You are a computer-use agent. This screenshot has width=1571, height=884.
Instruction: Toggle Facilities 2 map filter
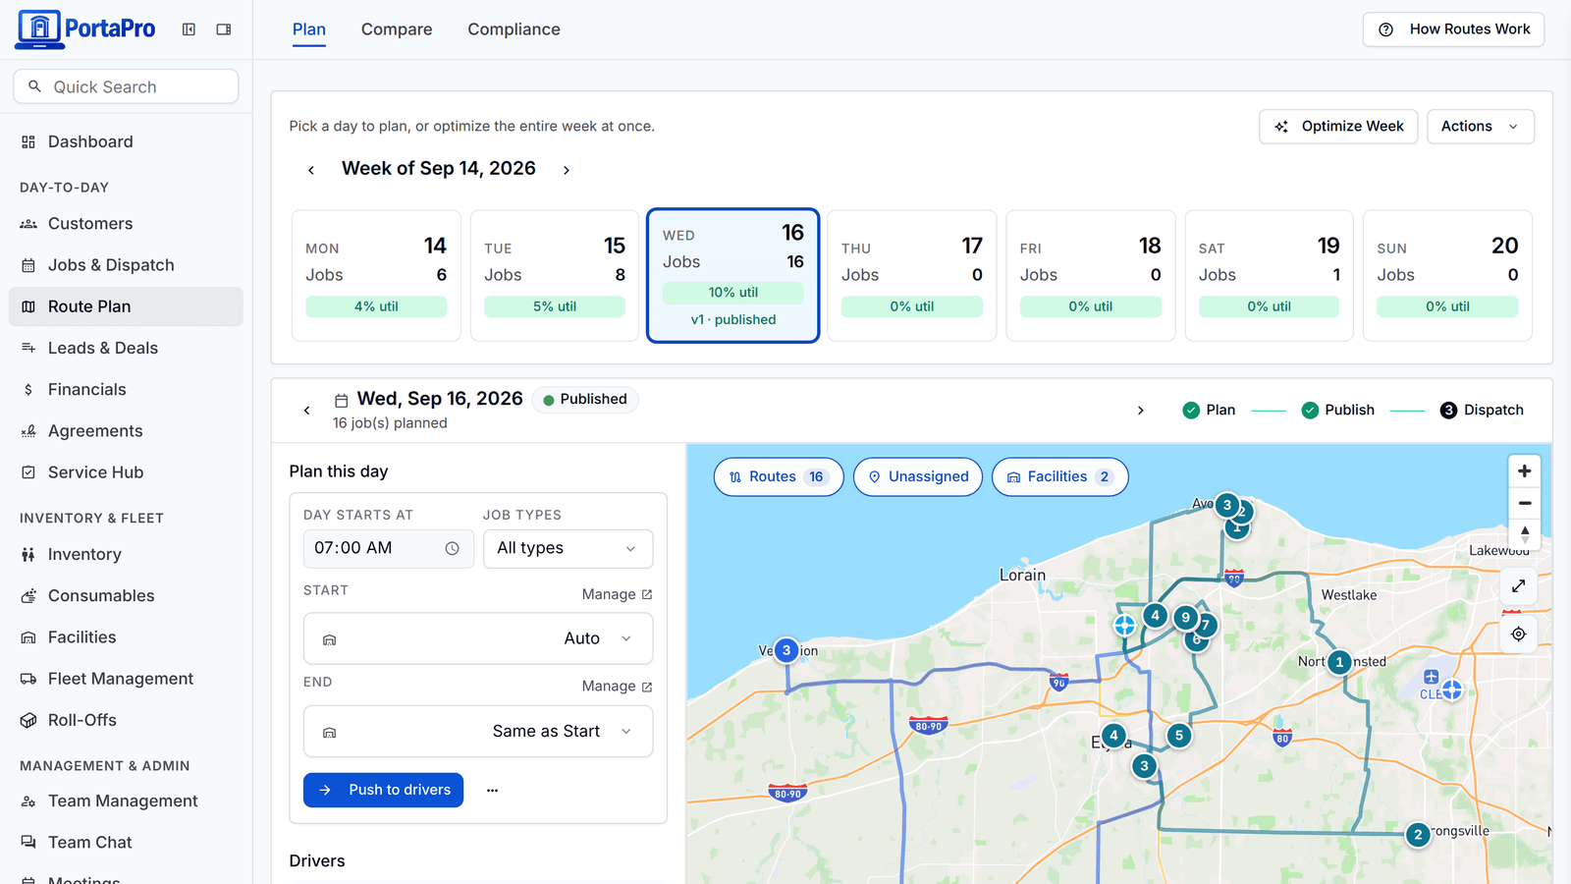(x=1060, y=477)
